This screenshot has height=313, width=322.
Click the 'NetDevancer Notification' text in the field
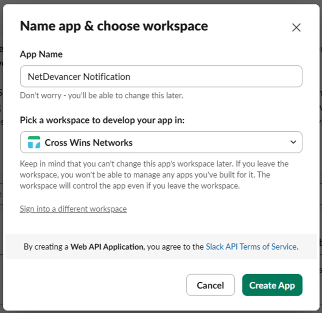79,77
